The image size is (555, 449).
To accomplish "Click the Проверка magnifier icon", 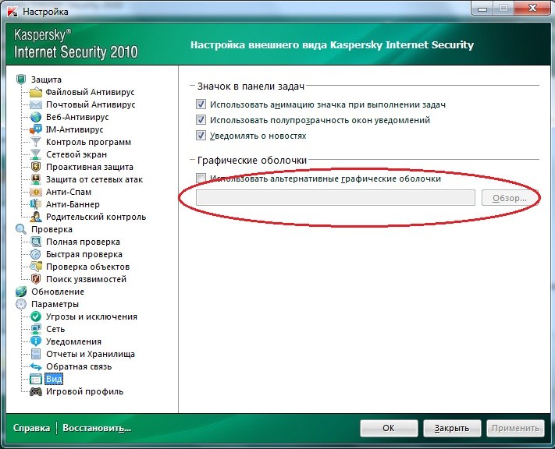I will pyautogui.click(x=21, y=229).
